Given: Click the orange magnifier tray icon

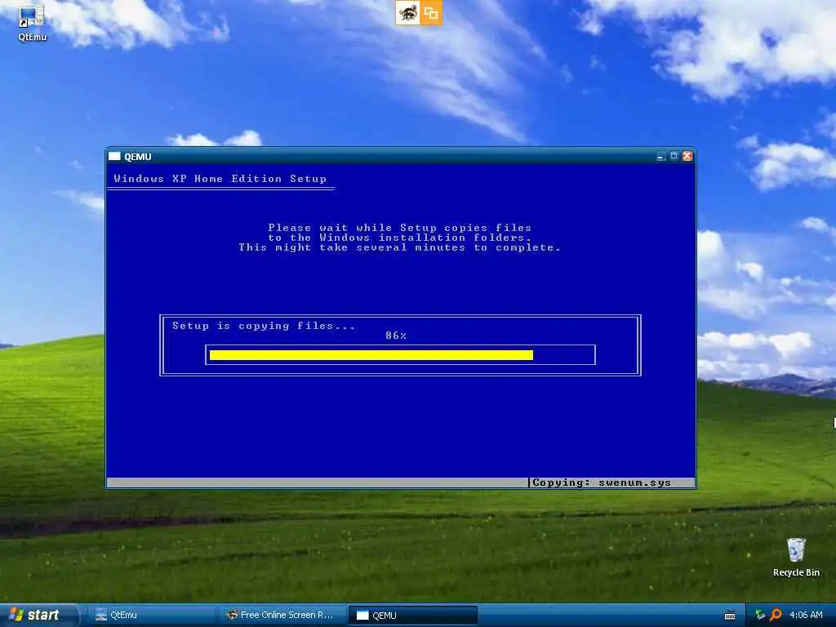Looking at the screenshot, I should pyautogui.click(x=776, y=615).
